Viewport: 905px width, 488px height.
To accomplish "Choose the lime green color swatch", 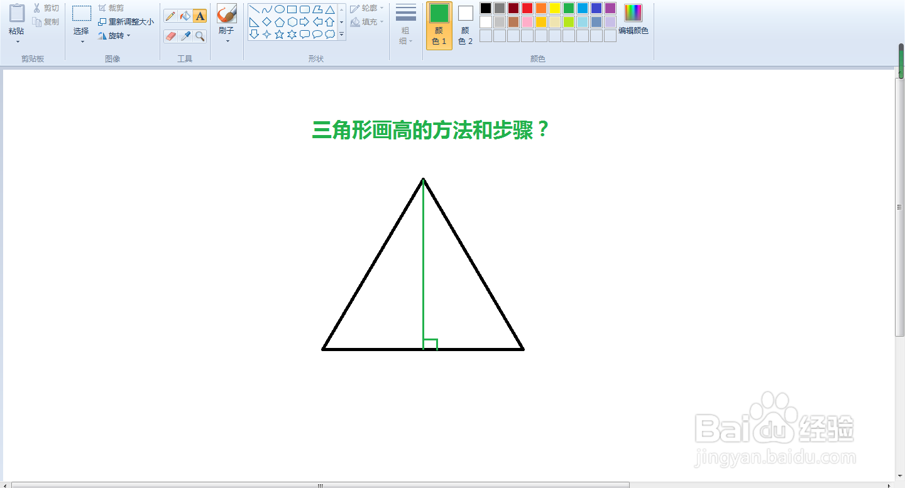I will pyautogui.click(x=569, y=22).
